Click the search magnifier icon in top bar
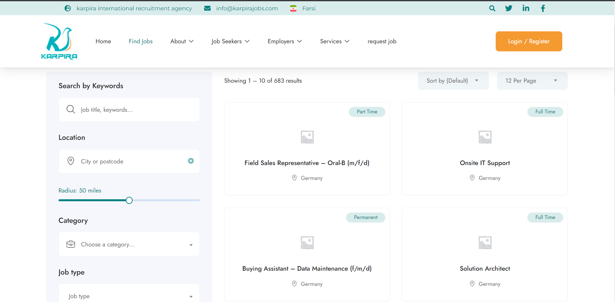 492,8
